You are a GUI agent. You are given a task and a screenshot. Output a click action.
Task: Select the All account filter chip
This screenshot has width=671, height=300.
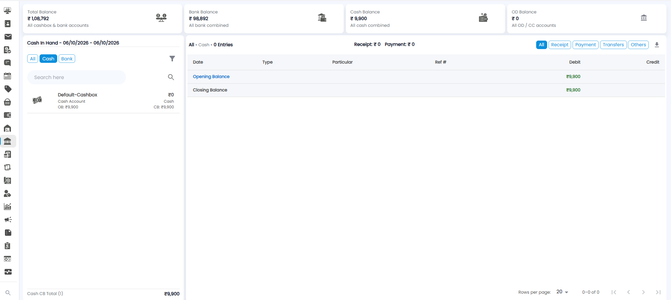coord(32,59)
